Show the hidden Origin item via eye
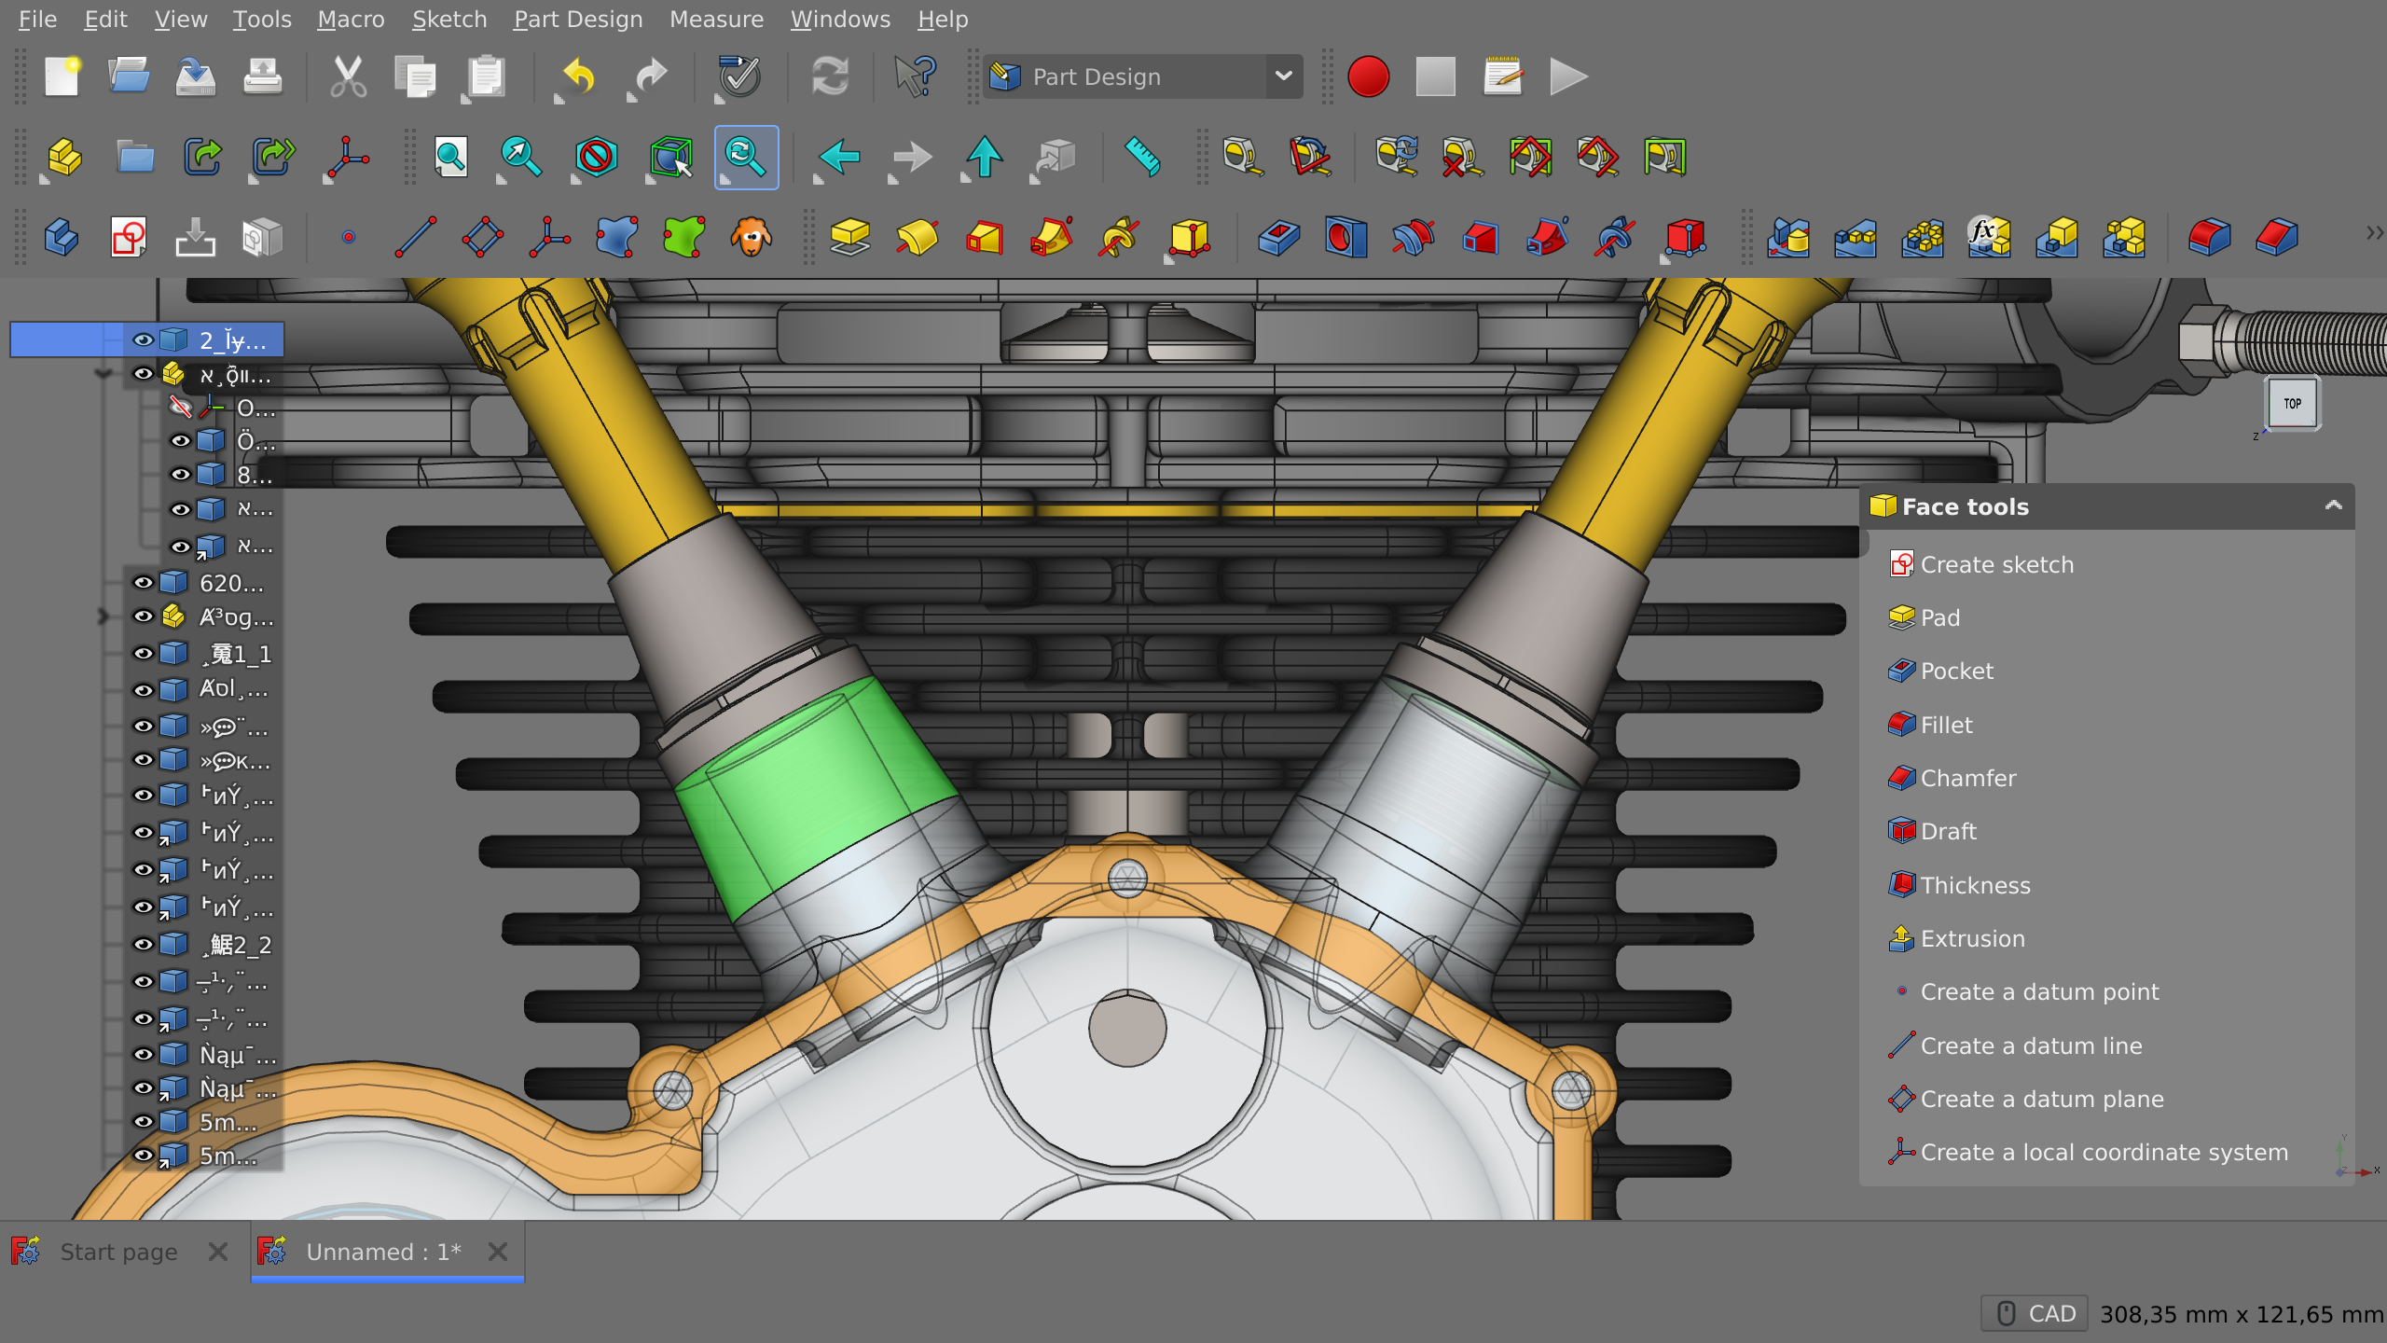 180,407
